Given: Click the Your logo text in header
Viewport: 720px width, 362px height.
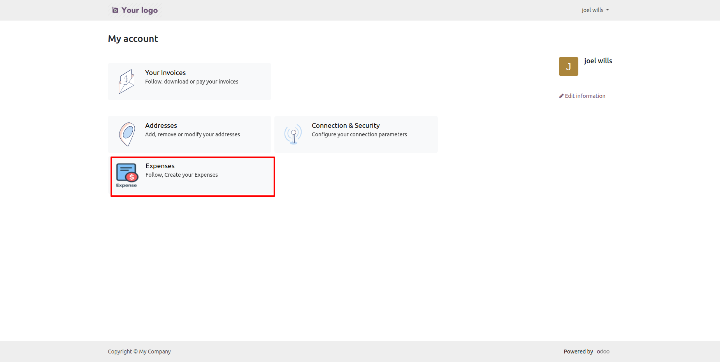Looking at the screenshot, I should pyautogui.click(x=140, y=10).
